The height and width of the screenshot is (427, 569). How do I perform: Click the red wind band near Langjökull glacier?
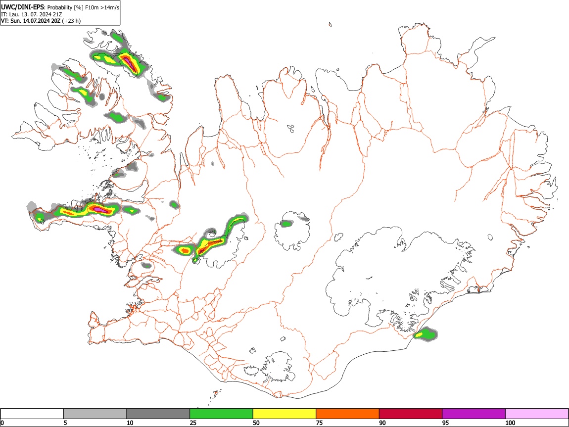tap(210, 245)
